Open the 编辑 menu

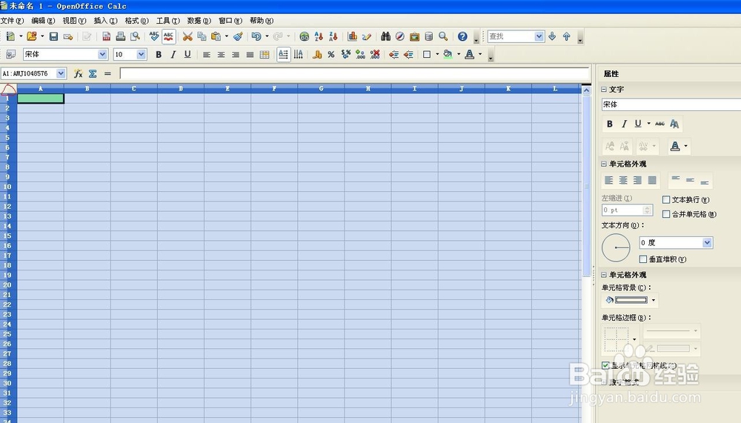pyautogui.click(x=43, y=21)
